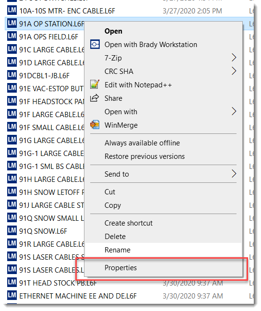Click LM icon of 91H SNOW LETOFF file

pyautogui.click(x=12, y=192)
